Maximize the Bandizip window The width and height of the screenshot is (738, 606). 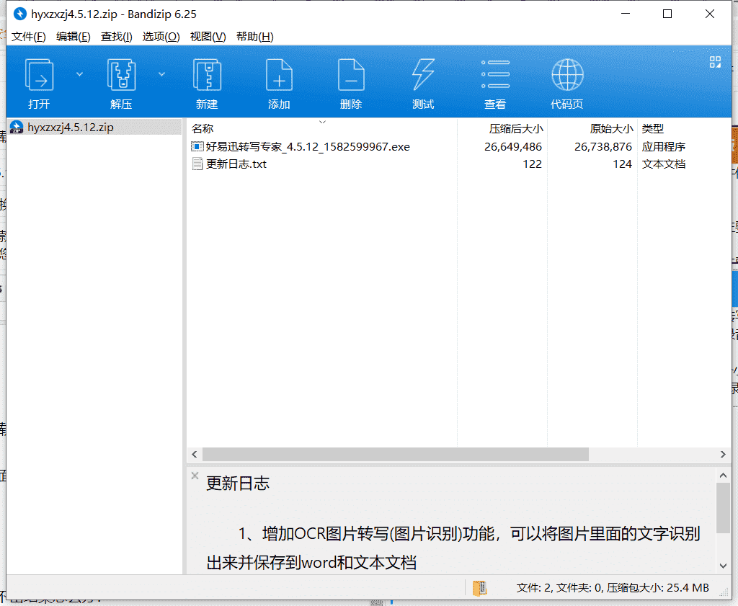[667, 14]
